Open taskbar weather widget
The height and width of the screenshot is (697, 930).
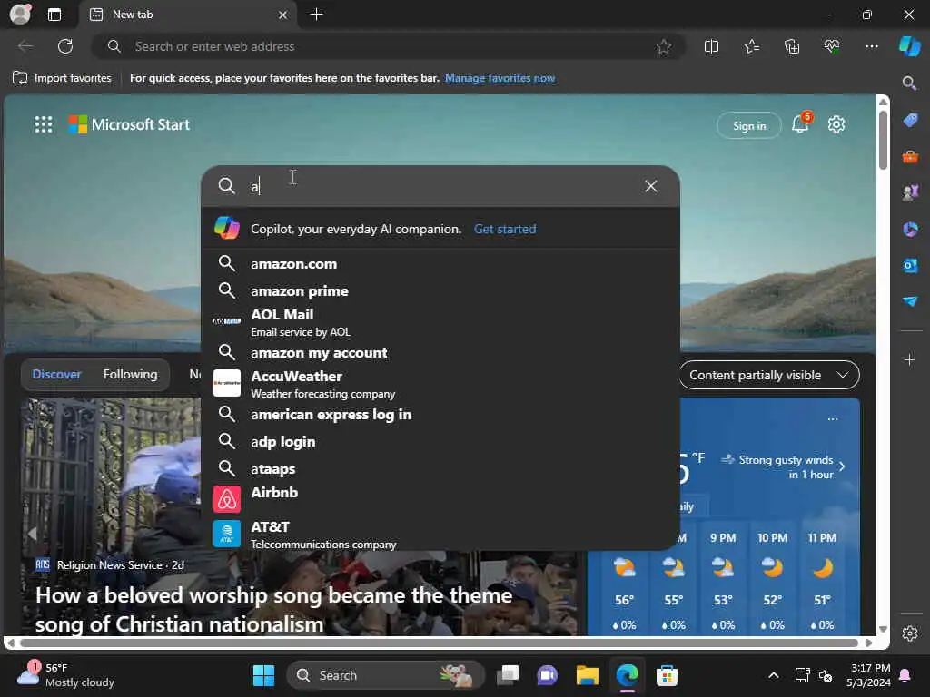coord(65,675)
